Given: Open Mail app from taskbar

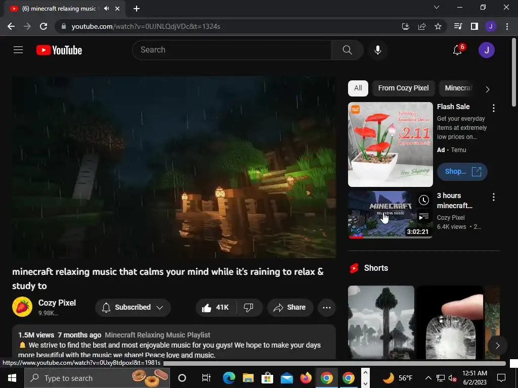Looking at the screenshot, I should point(286,378).
